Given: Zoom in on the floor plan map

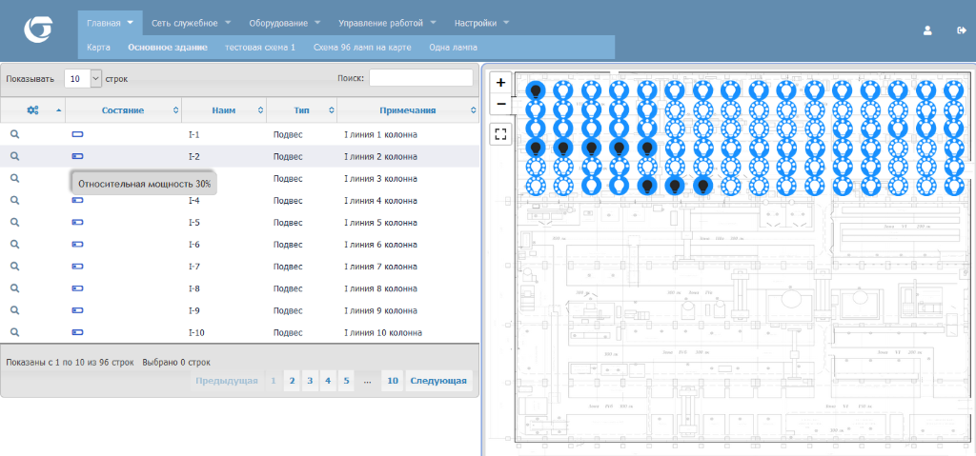Looking at the screenshot, I should click(501, 84).
